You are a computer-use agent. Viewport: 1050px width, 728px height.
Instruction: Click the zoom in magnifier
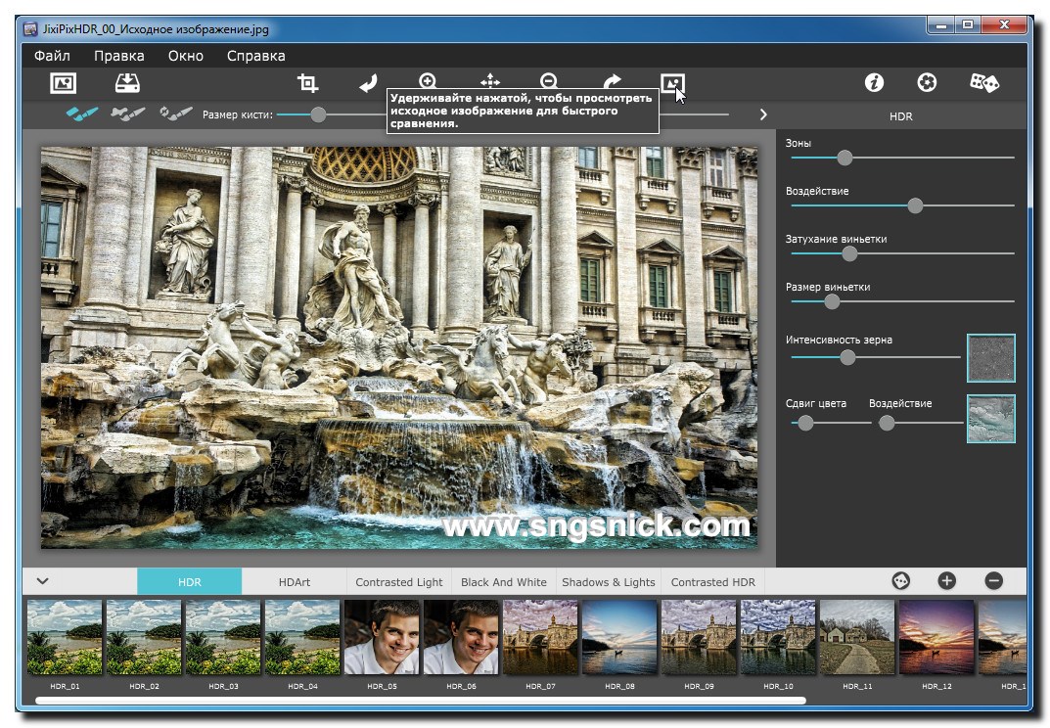pyautogui.click(x=428, y=81)
